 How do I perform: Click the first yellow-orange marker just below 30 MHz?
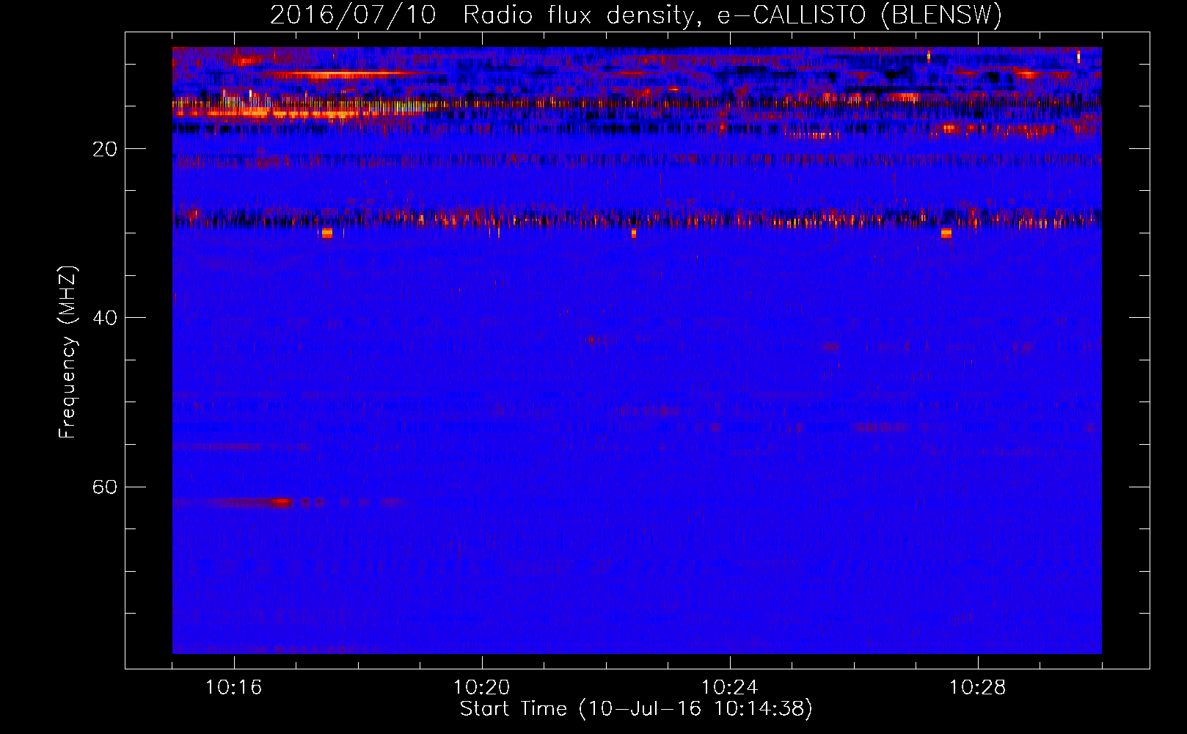[x=327, y=233]
